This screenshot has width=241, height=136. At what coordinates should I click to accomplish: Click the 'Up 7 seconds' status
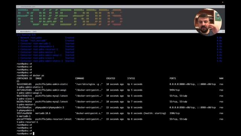[x=135, y=102]
